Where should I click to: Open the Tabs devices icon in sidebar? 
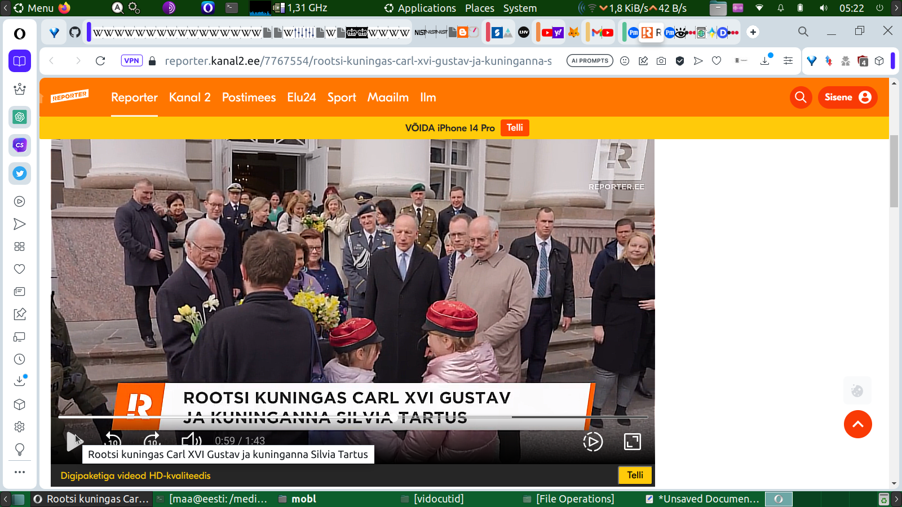tap(20, 337)
